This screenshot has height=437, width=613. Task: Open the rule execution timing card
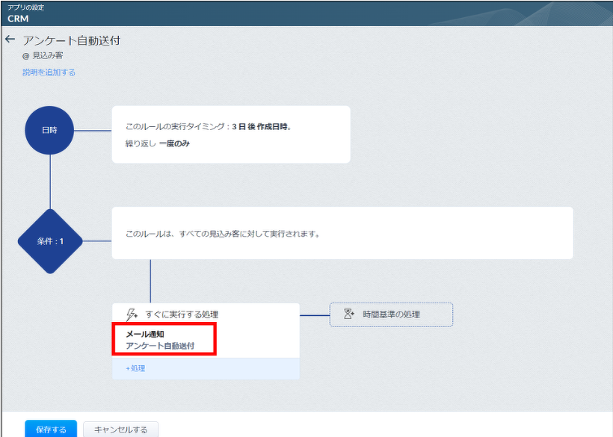click(230, 134)
